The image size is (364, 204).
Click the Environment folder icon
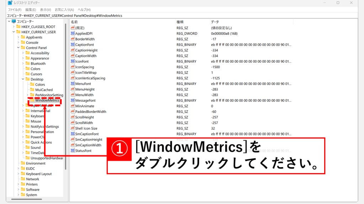click(23, 163)
